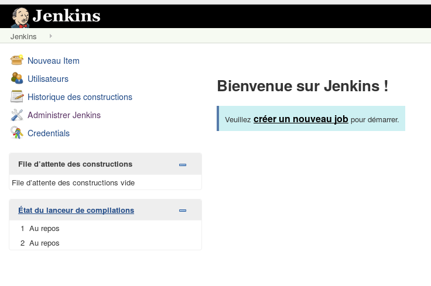This screenshot has height=286, width=431.
Task: Open the Utilisateurs link
Action: (48, 79)
